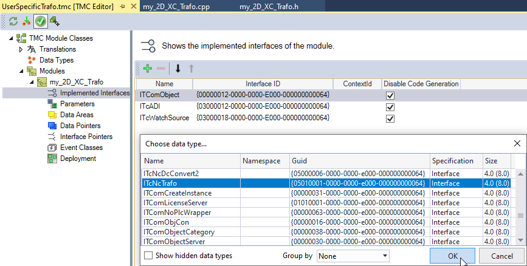Screen dimensions: 527x266
Task: Open Deployment in the module tree
Action: click(78, 159)
